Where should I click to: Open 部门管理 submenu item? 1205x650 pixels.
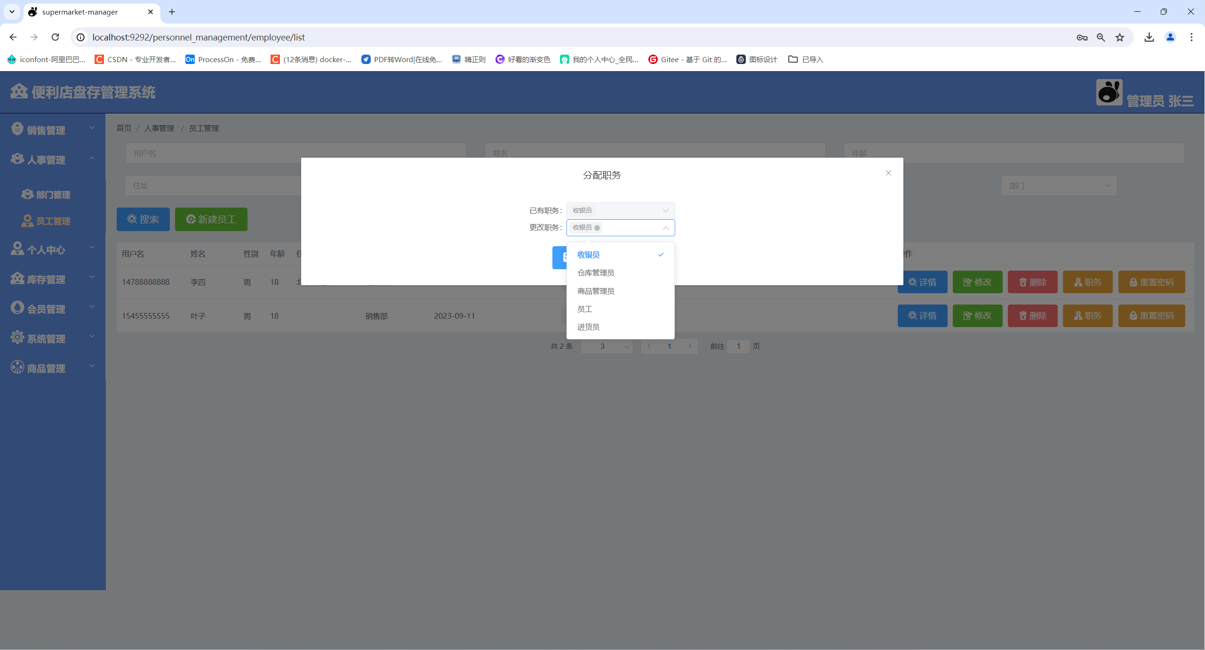pos(53,194)
